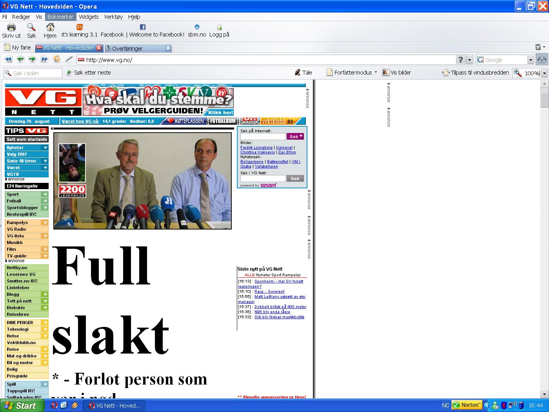This screenshot has height=412, width=549.
Task: Click the Fredrik Ljungberg link
Action: [x=256, y=148]
